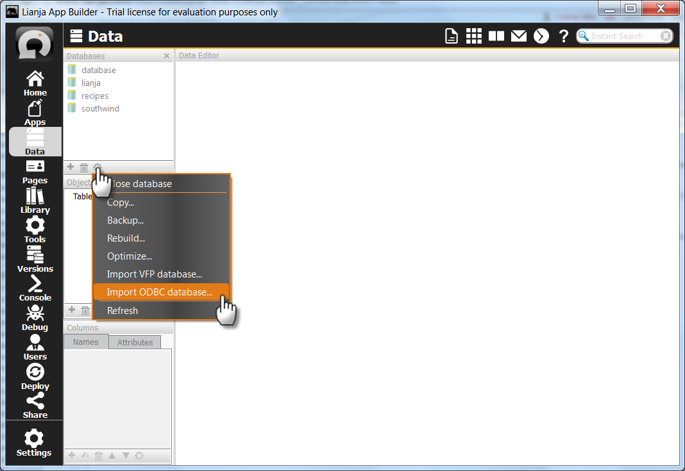Select Refresh in the popup menu

tap(123, 311)
